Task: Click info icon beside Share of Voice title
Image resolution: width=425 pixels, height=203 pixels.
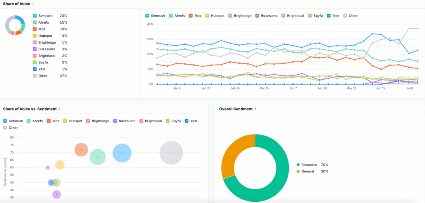Action: 33,3
